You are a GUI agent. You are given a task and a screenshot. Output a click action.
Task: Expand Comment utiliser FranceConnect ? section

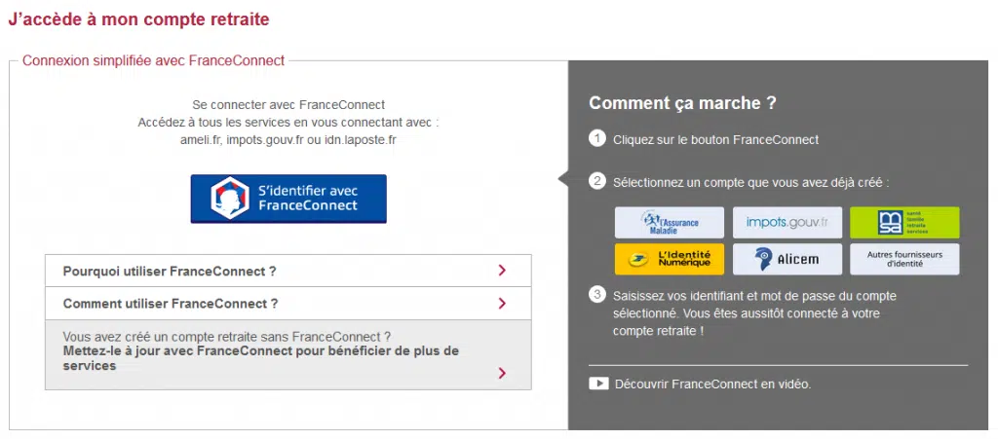click(x=288, y=304)
